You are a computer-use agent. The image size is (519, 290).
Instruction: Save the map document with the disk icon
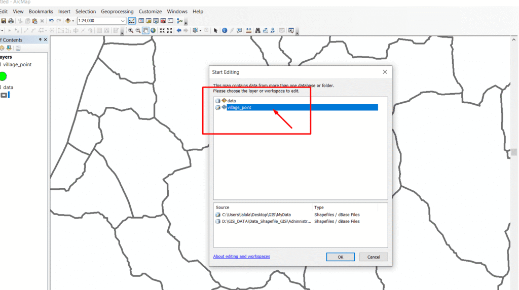click(x=4, y=21)
